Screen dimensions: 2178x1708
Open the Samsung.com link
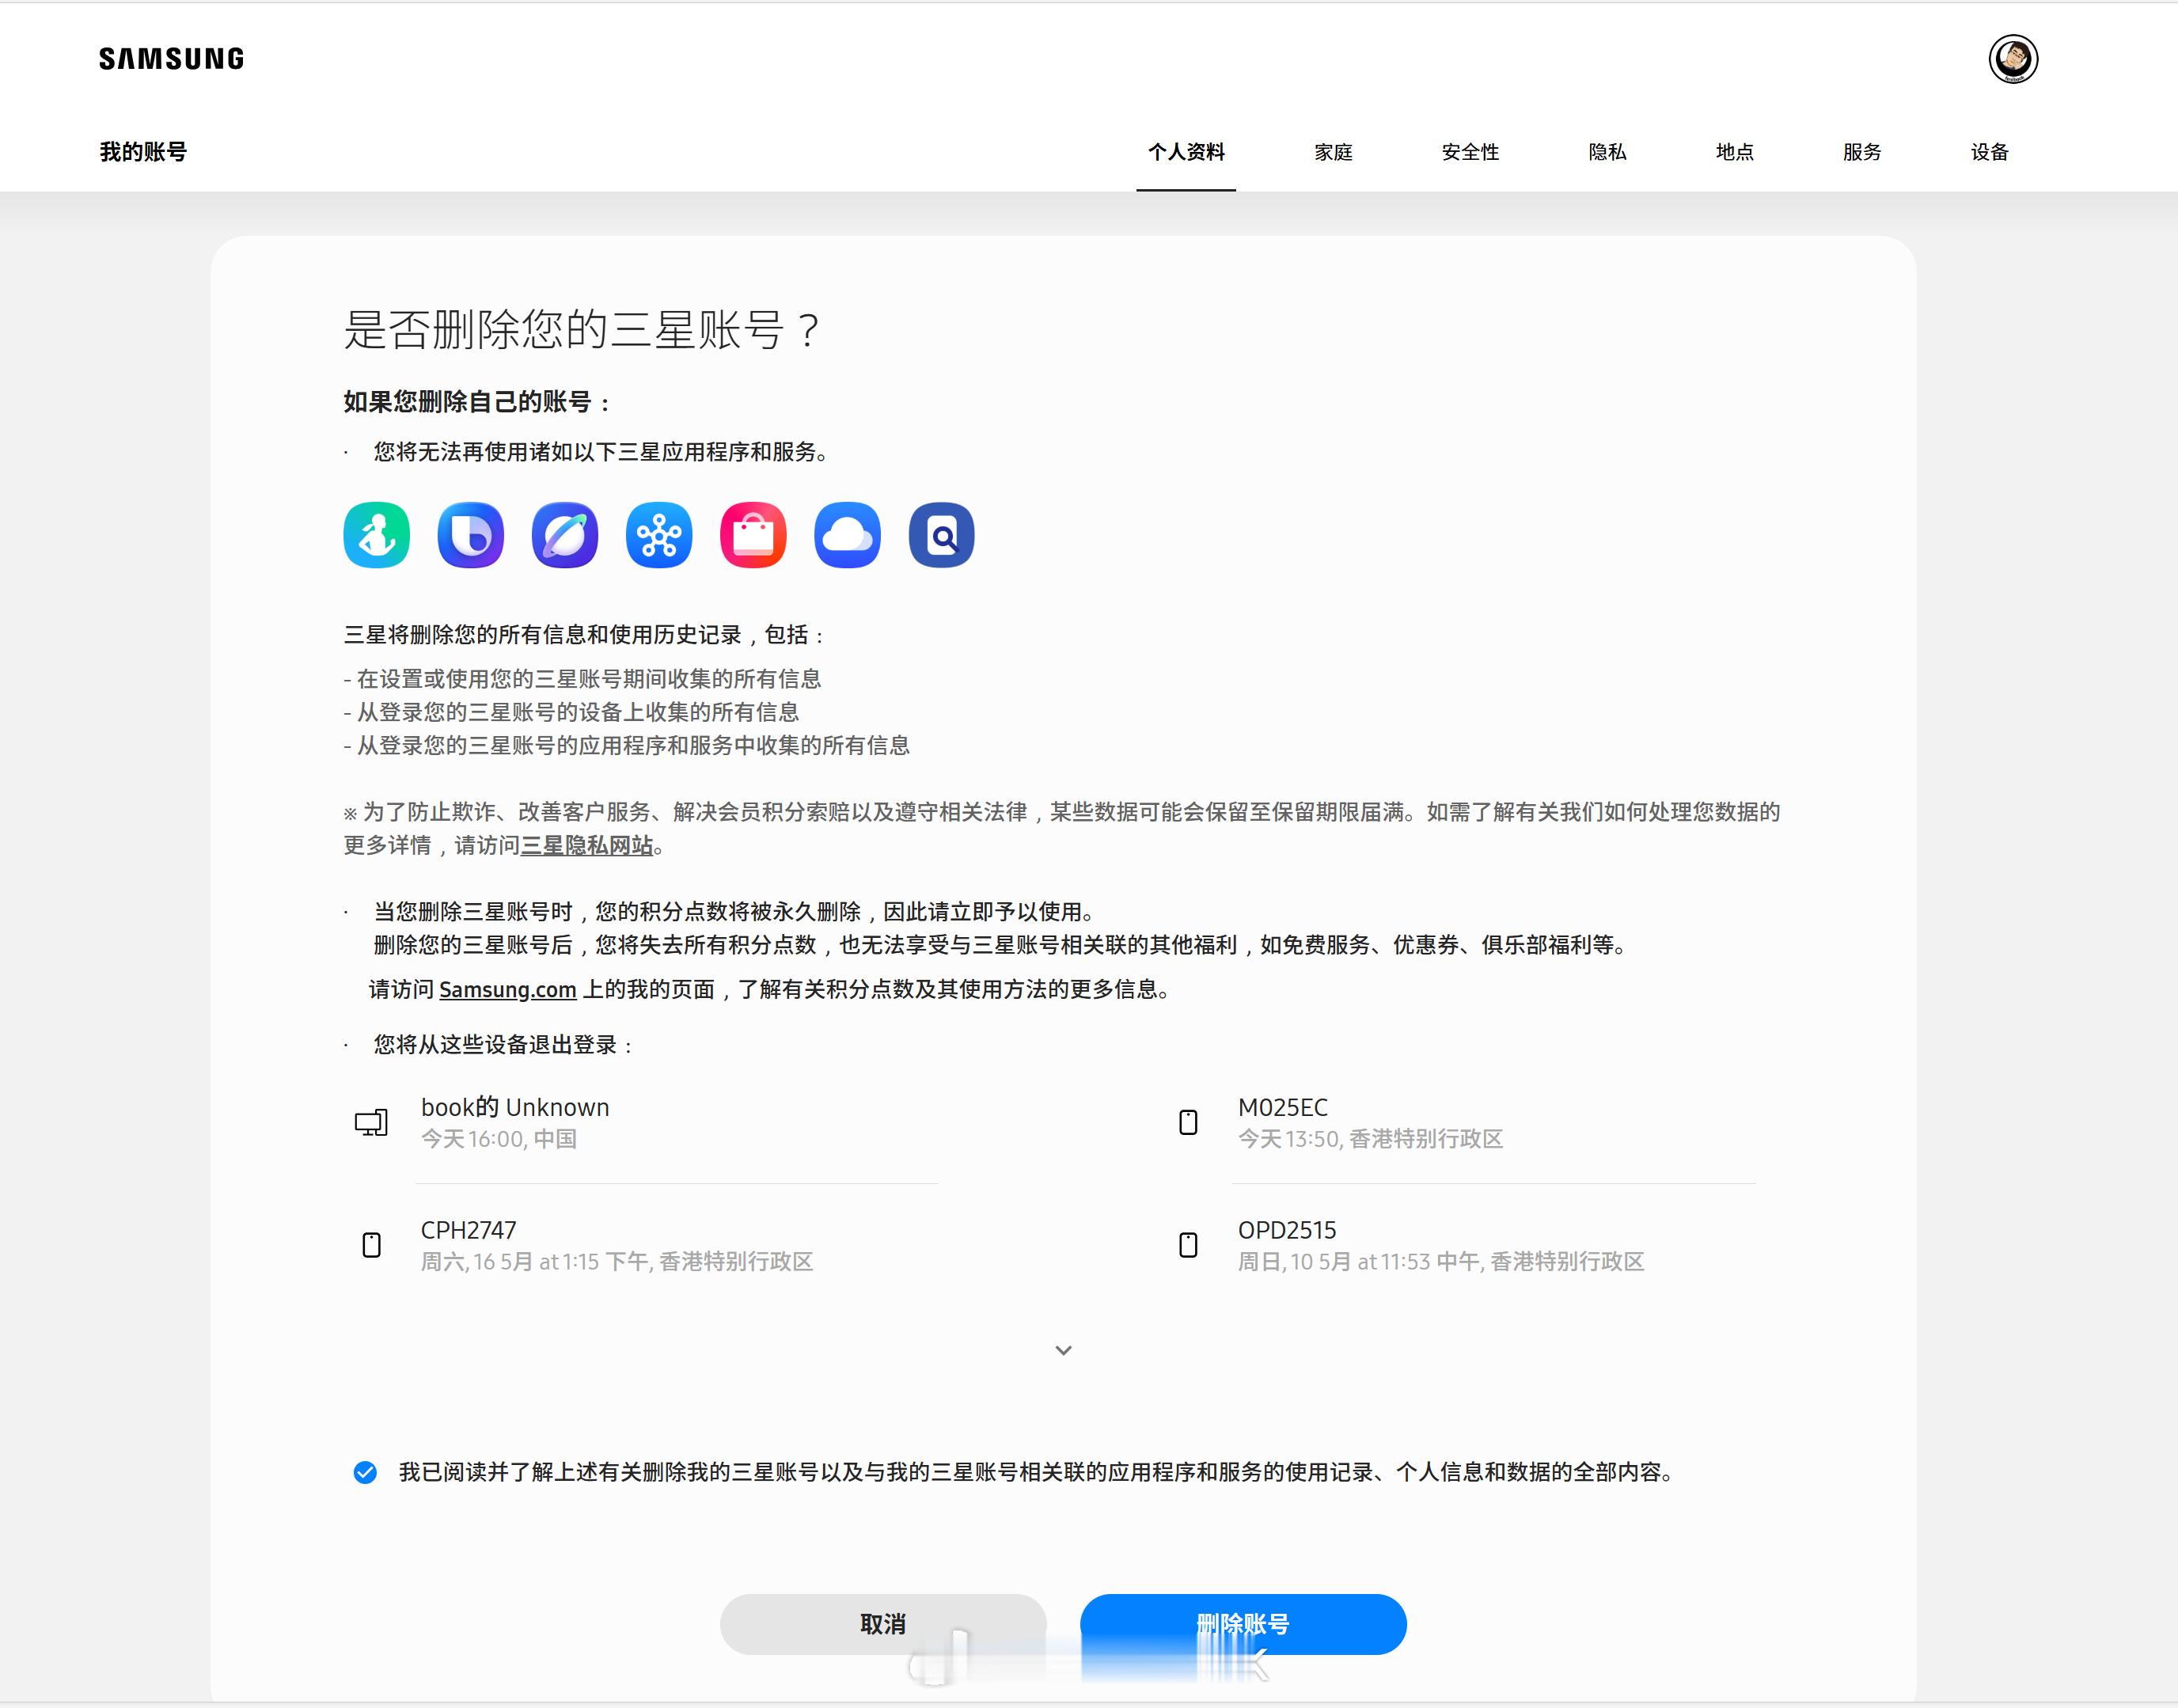tap(507, 989)
